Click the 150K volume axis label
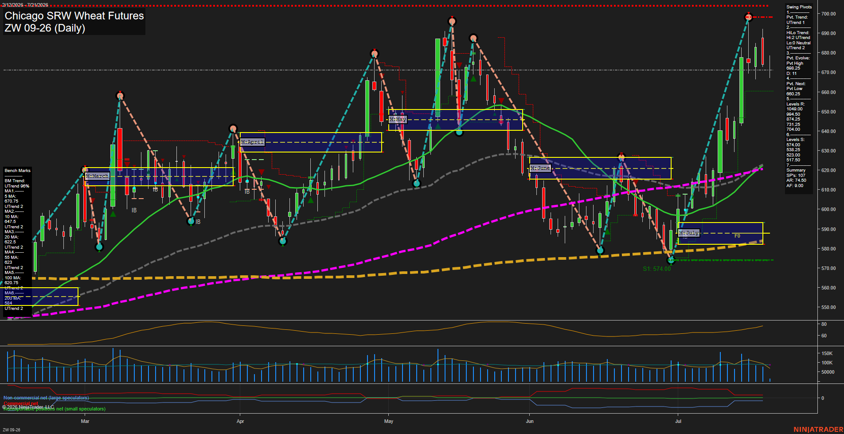 pyautogui.click(x=827, y=353)
